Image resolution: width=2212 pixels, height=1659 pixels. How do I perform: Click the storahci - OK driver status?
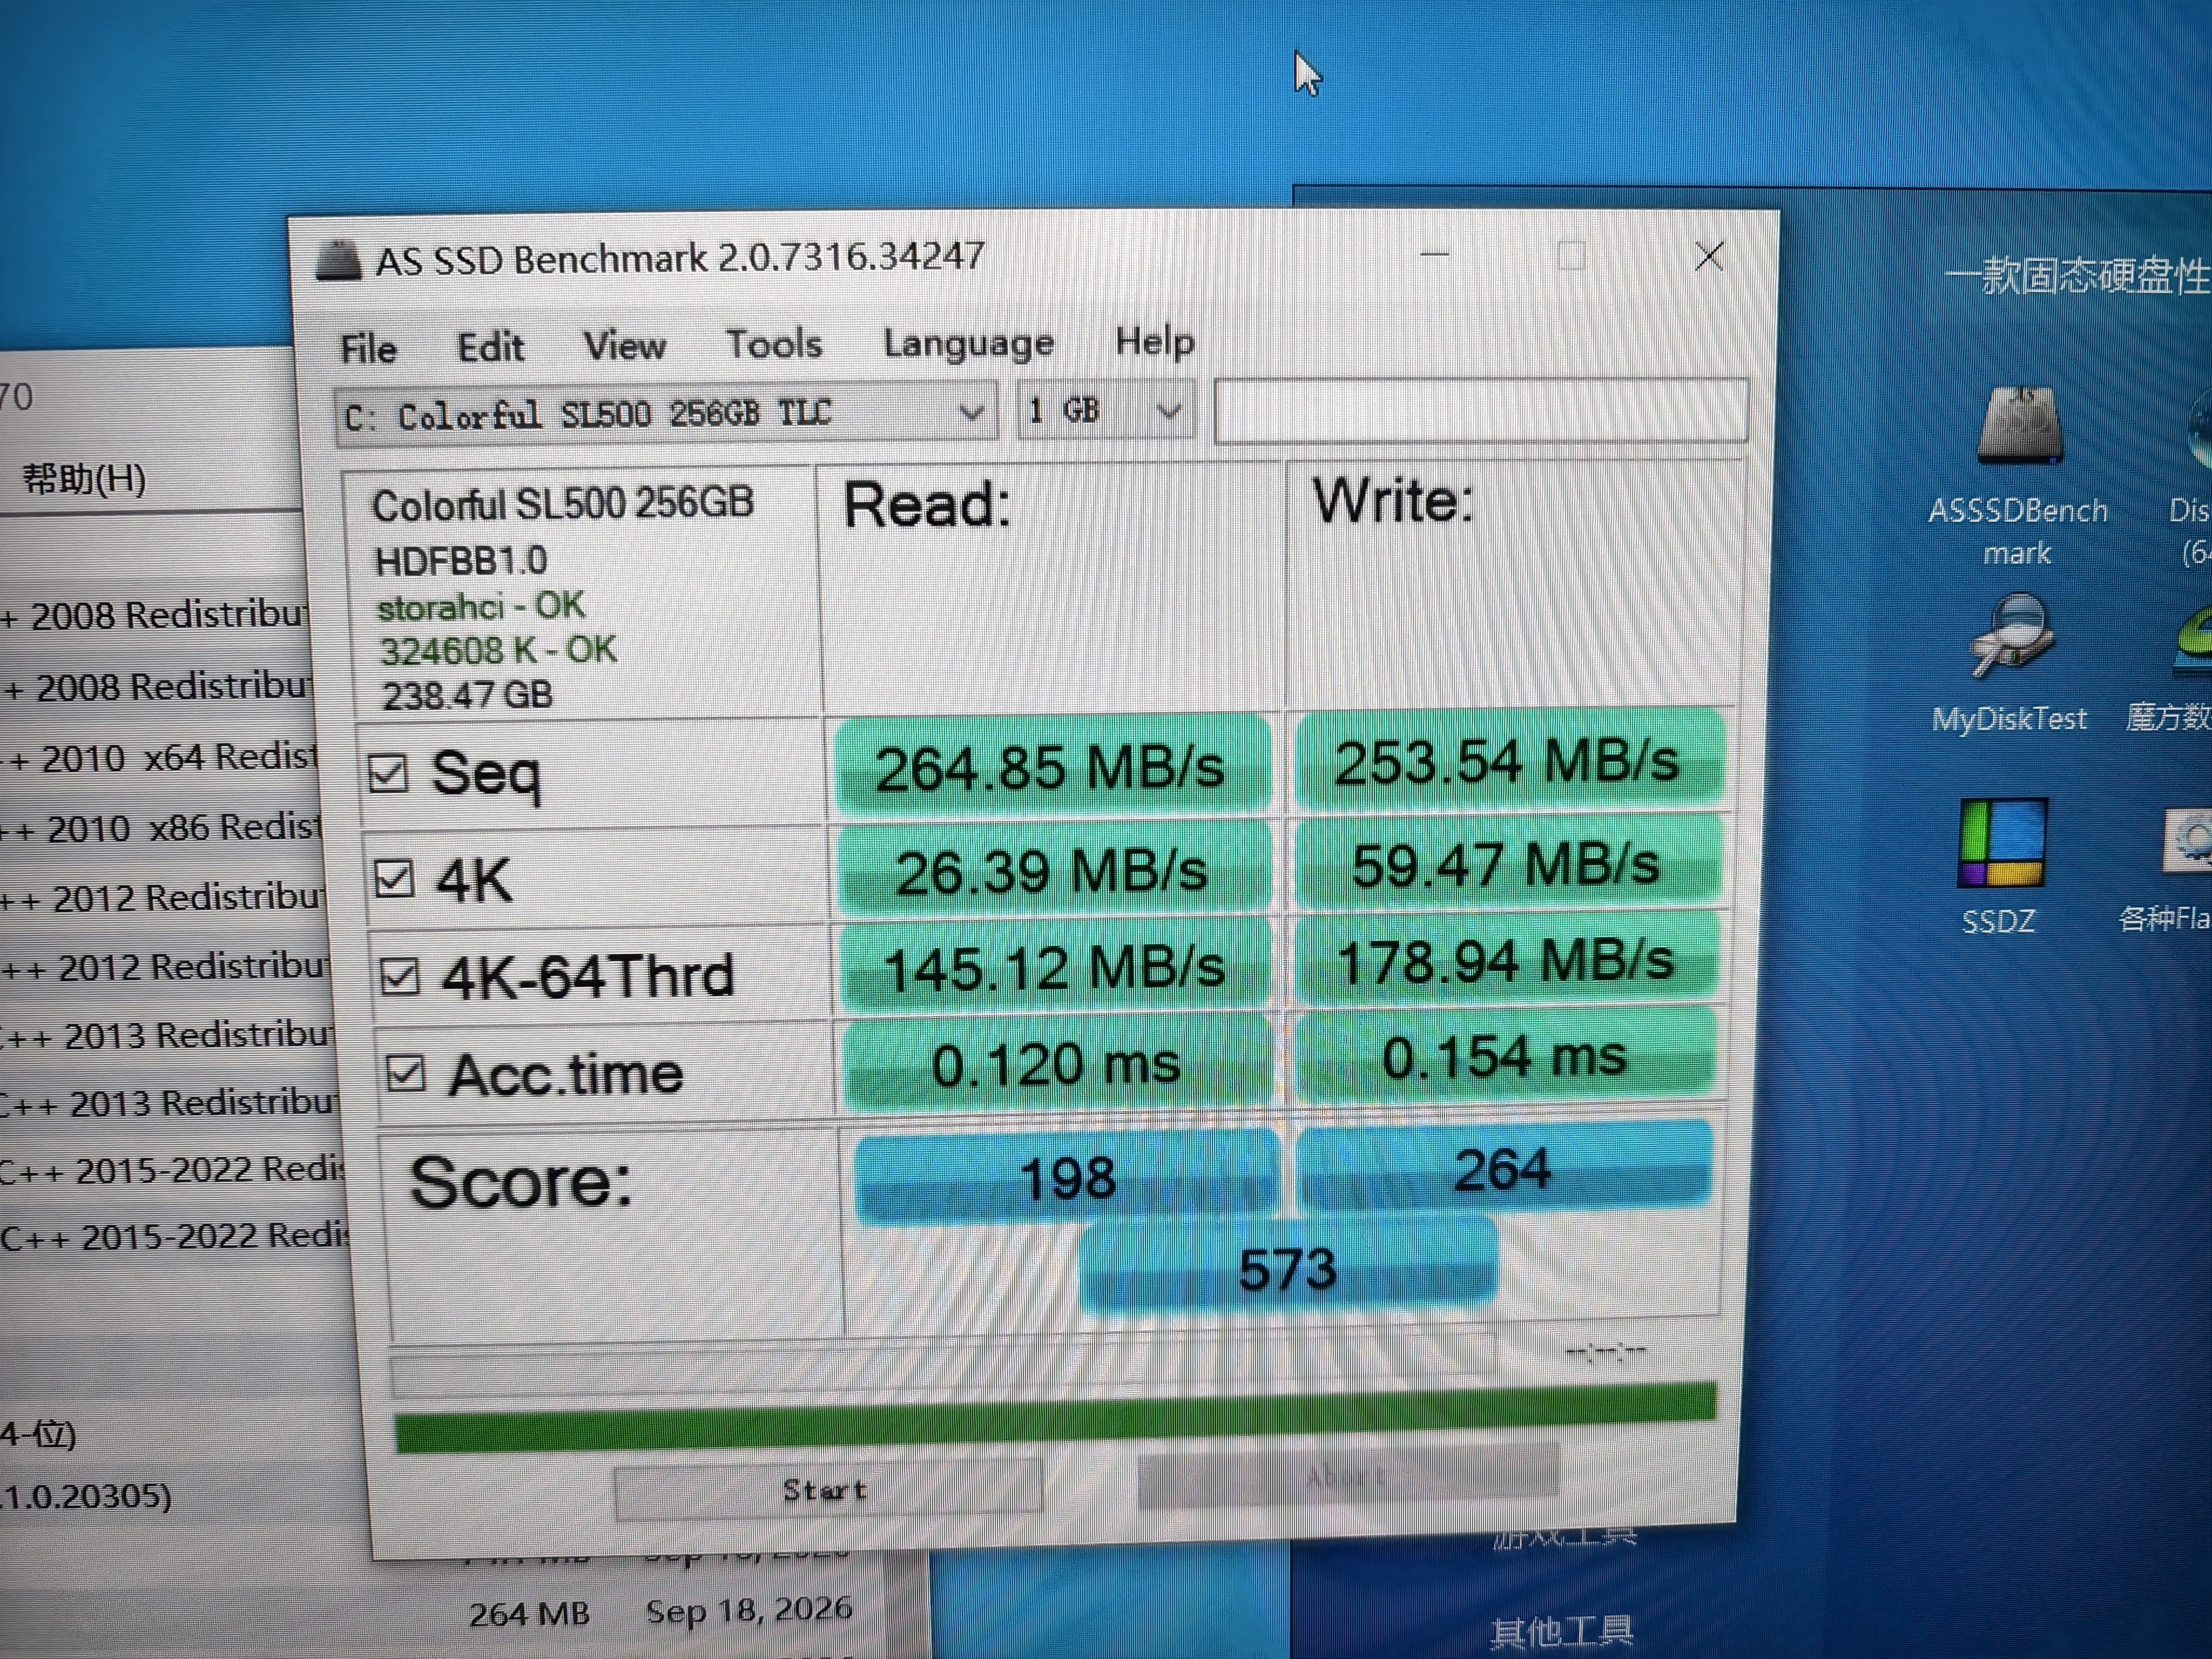tap(480, 606)
